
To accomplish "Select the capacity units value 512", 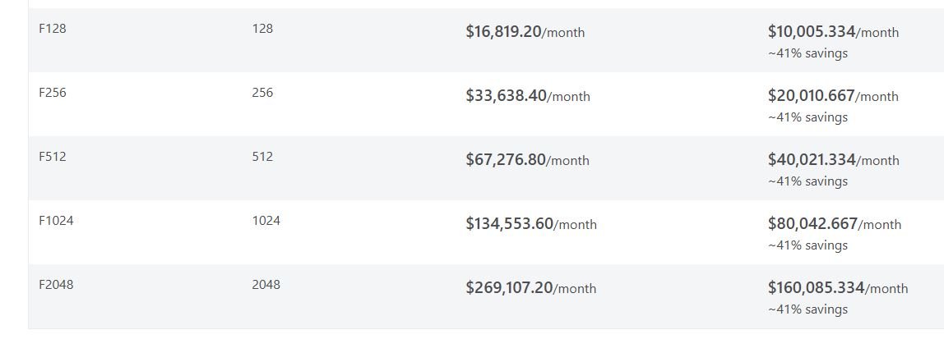I will point(262,156).
